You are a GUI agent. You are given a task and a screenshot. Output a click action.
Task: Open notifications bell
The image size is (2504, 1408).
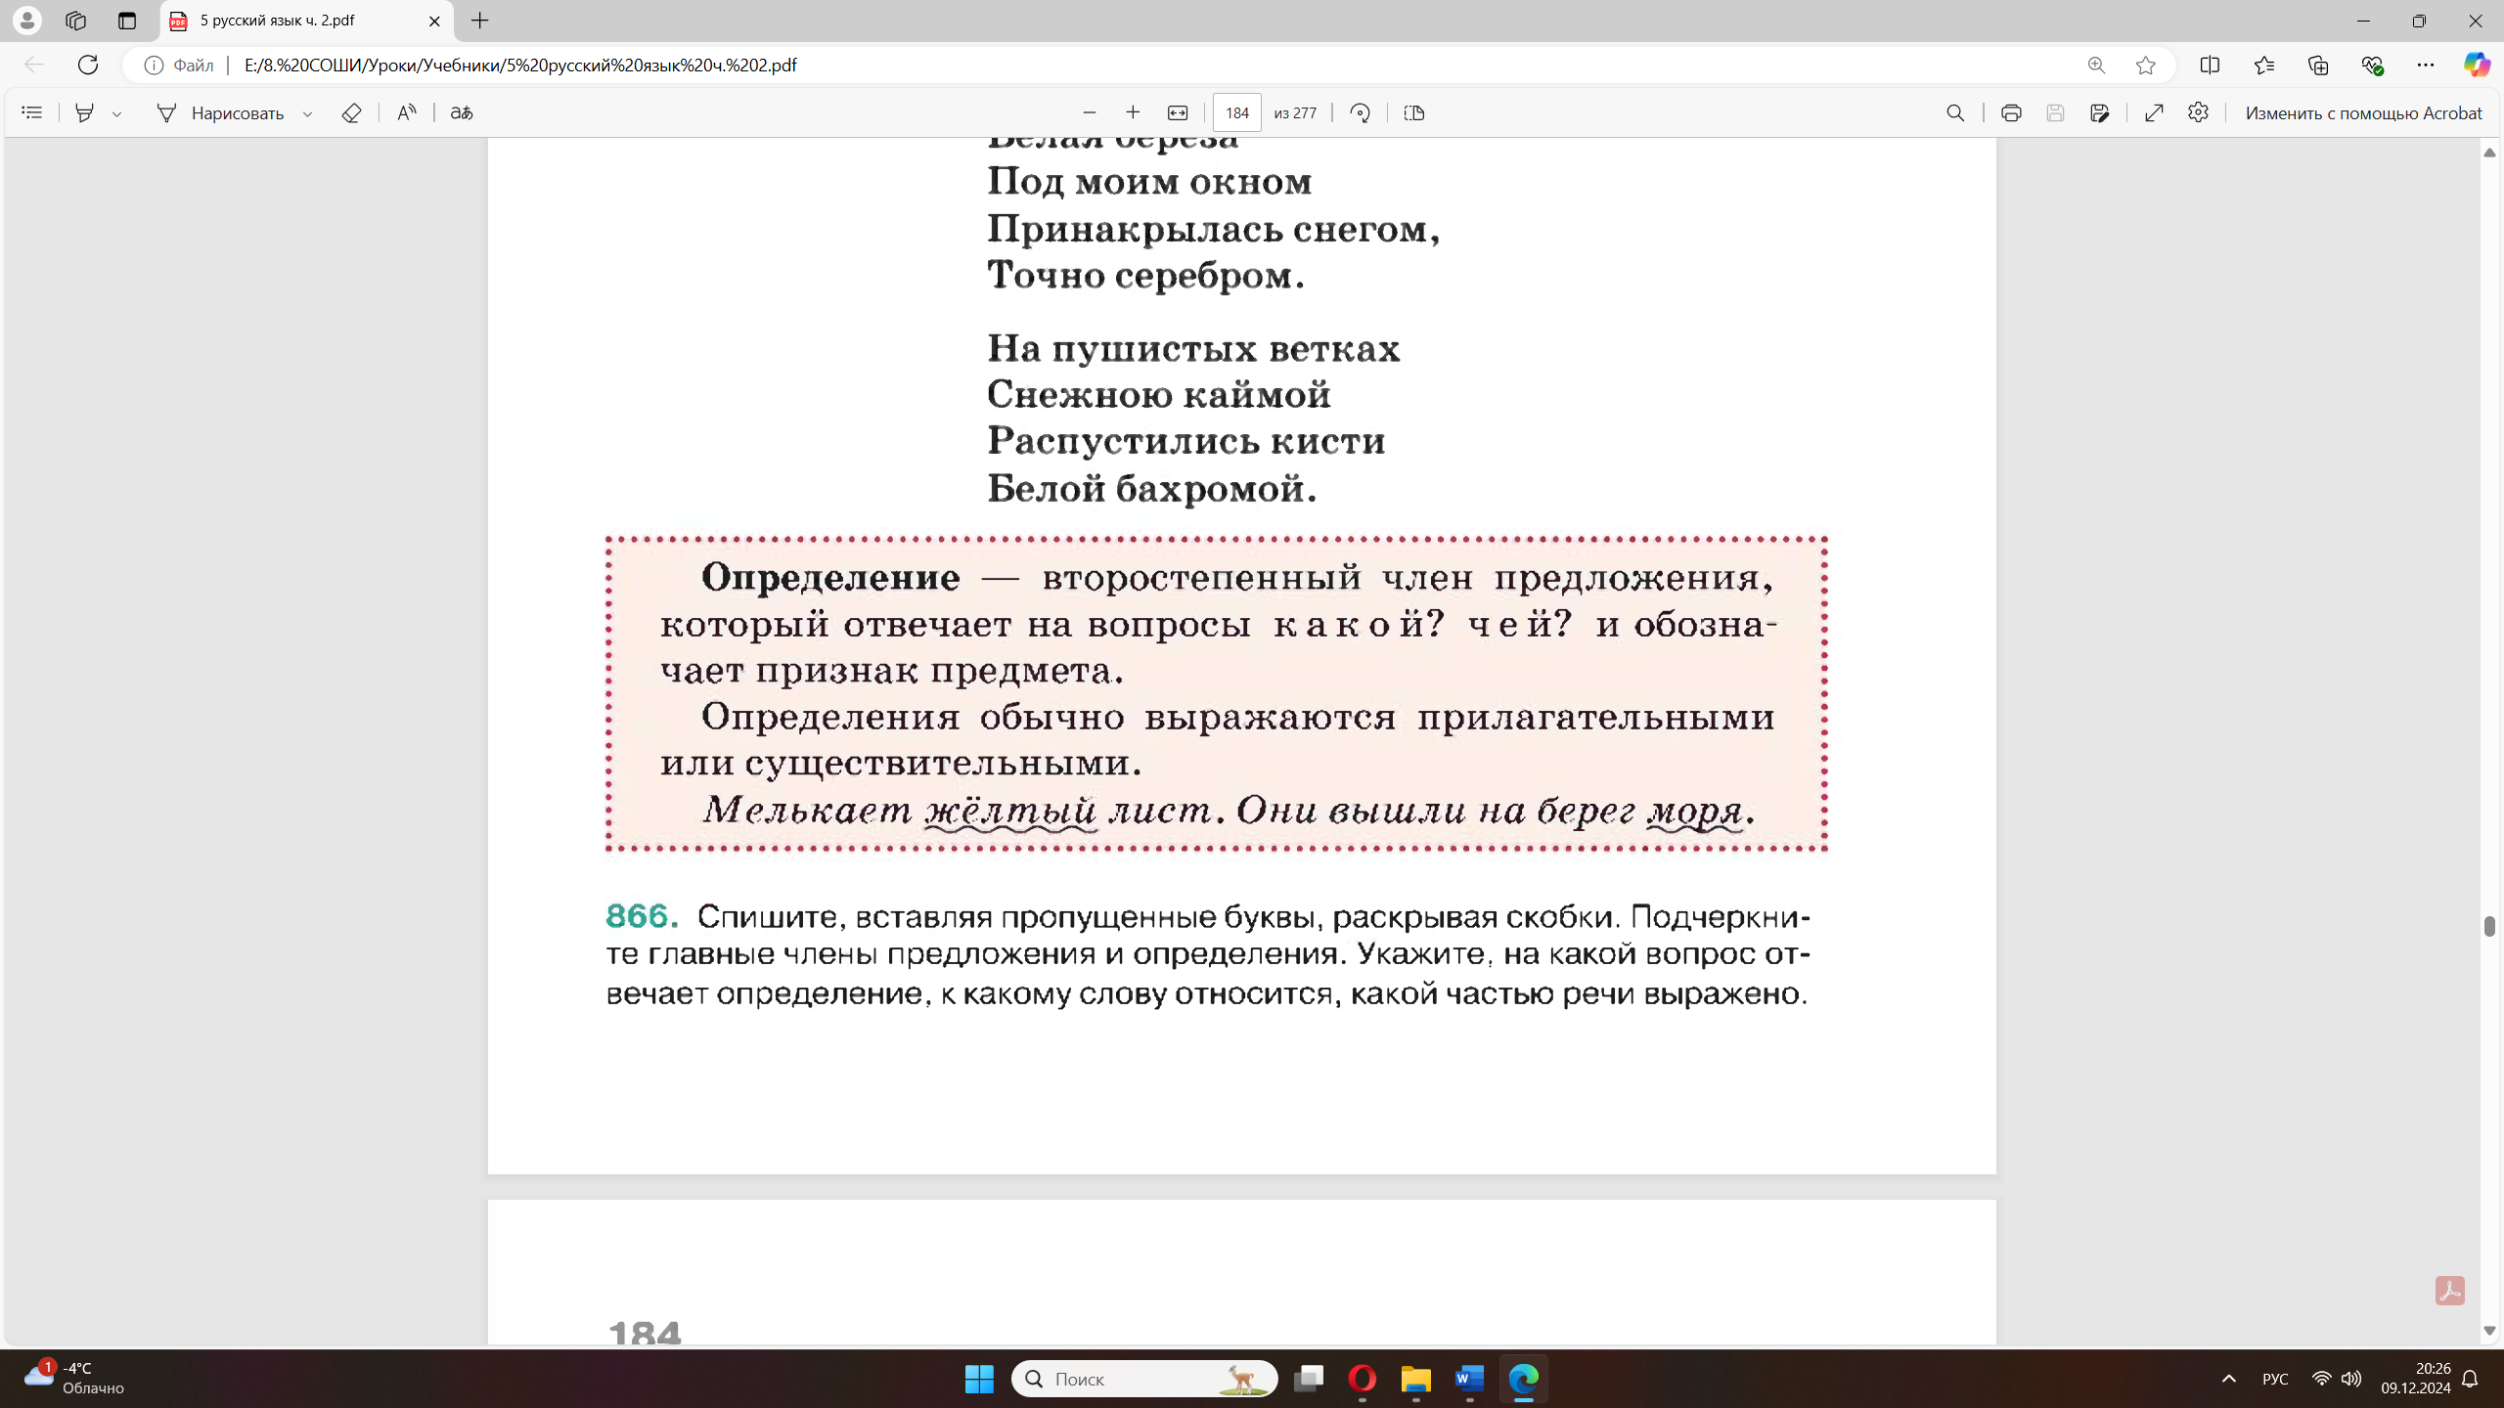point(2470,1379)
